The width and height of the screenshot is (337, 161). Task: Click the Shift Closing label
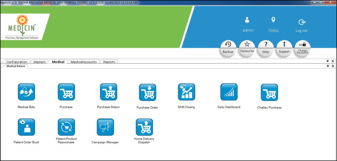[186, 107]
